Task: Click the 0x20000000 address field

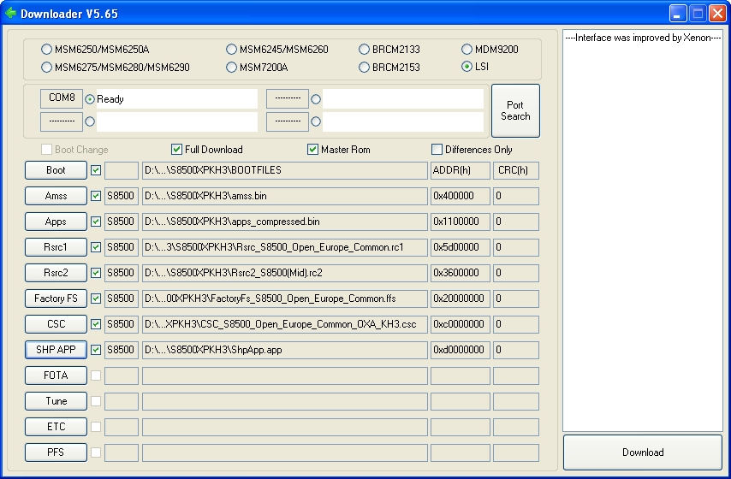Action: click(x=461, y=299)
